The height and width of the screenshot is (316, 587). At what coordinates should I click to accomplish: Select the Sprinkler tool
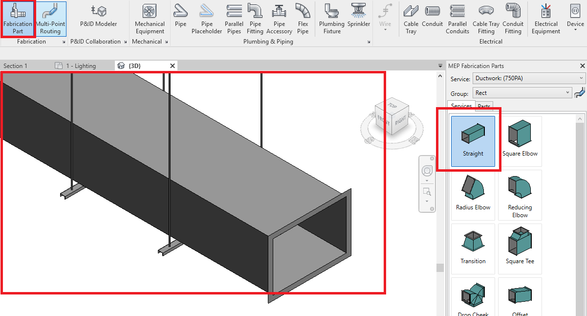coord(359,17)
